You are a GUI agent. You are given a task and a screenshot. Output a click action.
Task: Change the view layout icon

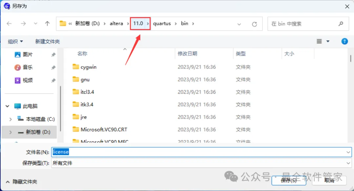point(319,41)
